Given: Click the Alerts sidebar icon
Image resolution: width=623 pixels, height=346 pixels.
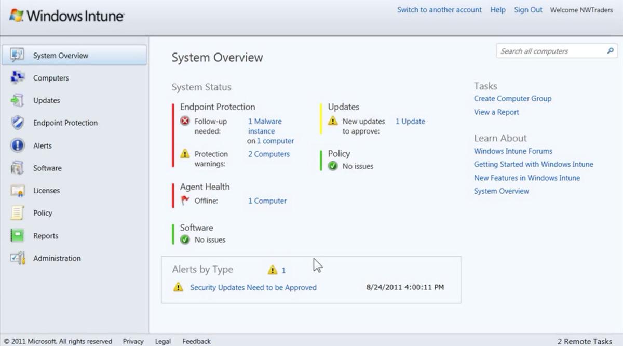Looking at the screenshot, I should coord(17,145).
